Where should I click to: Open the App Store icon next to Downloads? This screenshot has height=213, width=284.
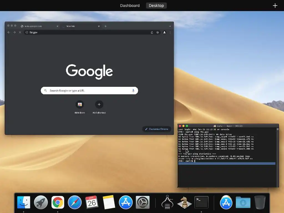(x=226, y=202)
